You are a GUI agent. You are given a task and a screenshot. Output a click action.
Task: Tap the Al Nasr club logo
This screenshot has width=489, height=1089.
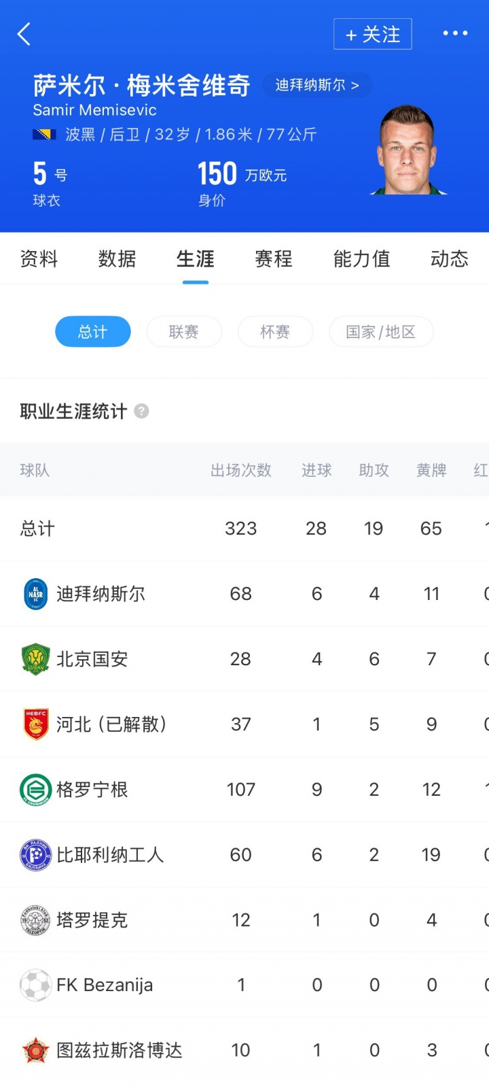click(35, 594)
